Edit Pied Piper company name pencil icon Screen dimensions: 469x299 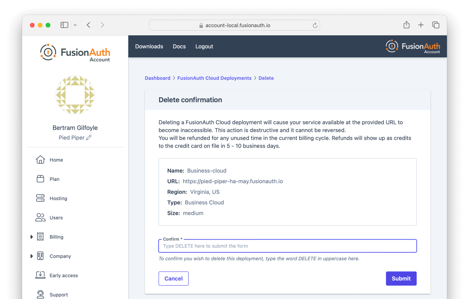click(89, 138)
